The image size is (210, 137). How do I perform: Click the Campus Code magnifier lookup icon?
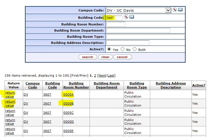click(x=175, y=10)
